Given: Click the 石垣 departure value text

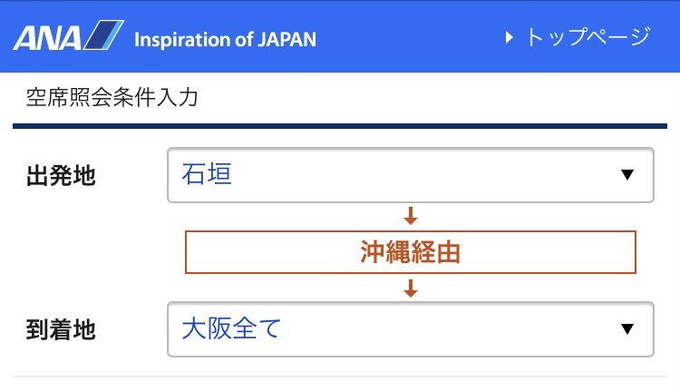Looking at the screenshot, I should (x=207, y=174).
